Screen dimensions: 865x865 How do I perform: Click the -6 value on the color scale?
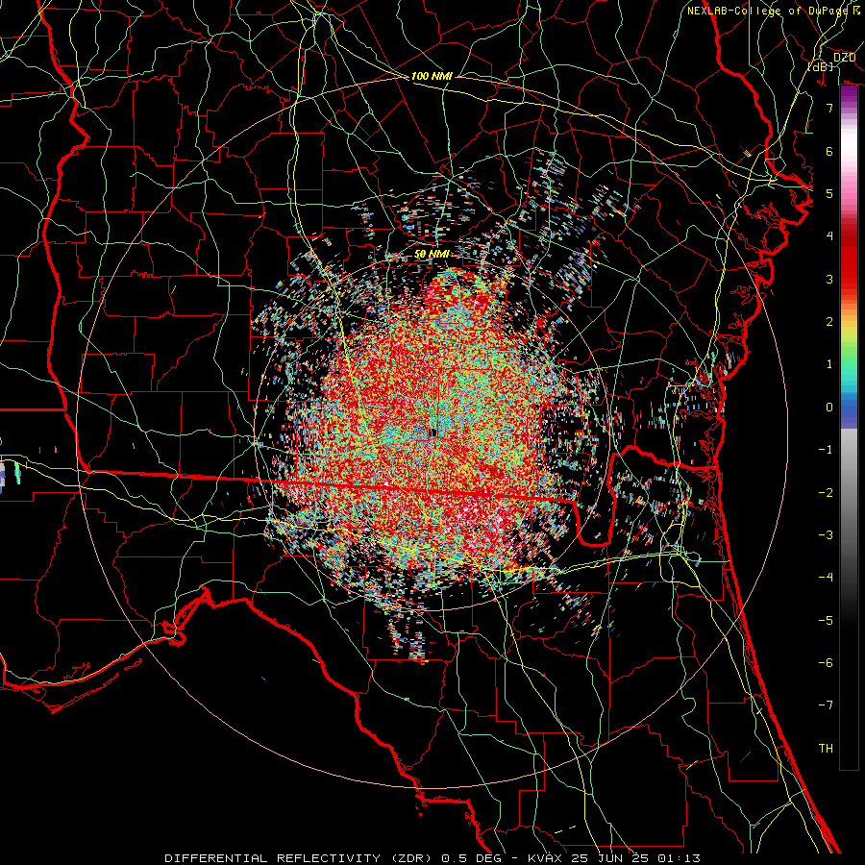(826, 663)
